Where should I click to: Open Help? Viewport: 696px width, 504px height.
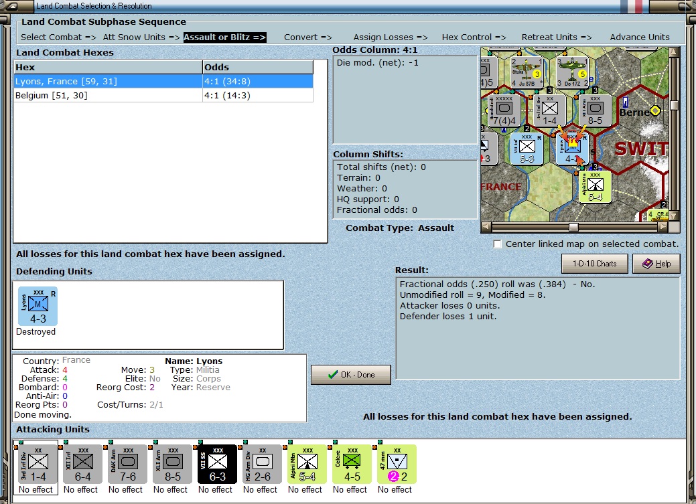pos(656,264)
